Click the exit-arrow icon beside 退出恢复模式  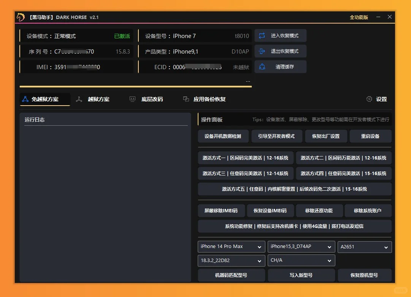click(x=261, y=51)
